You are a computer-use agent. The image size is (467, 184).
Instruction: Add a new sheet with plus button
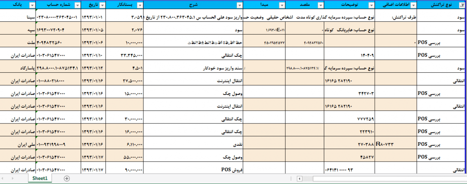click(x=67, y=179)
